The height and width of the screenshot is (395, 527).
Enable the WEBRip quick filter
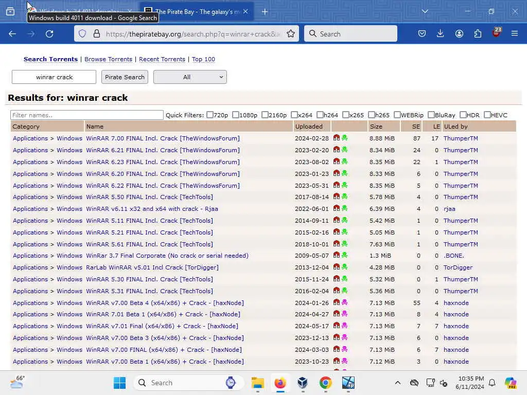pyautogui.click(x=397, y=115)
